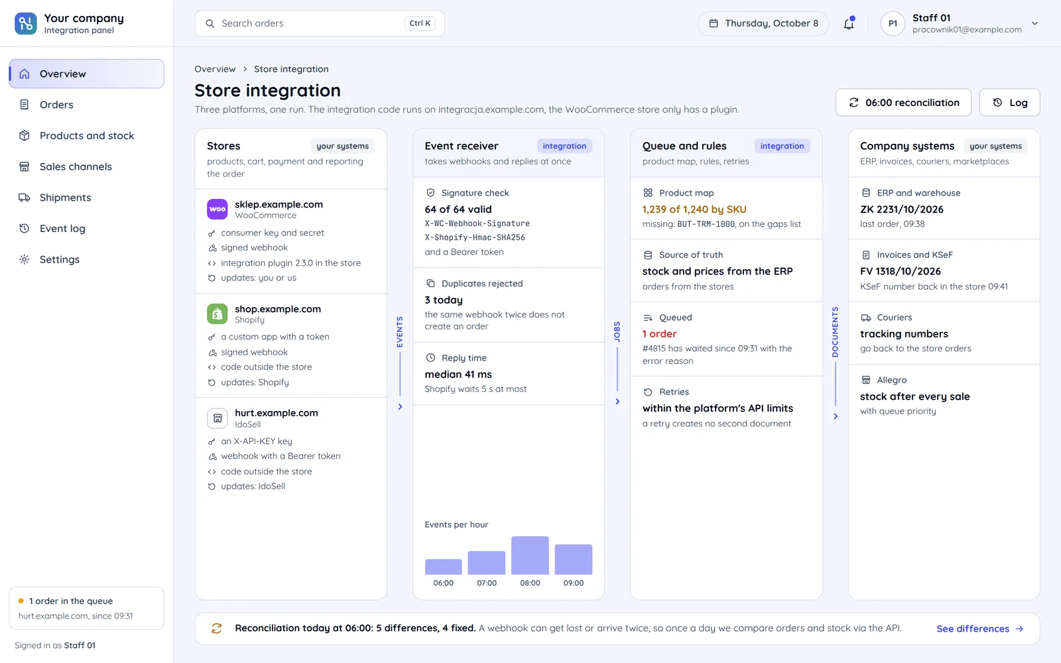
Task: Click the Duplicates rejected copy icon
Action: (x=430, y=283)
